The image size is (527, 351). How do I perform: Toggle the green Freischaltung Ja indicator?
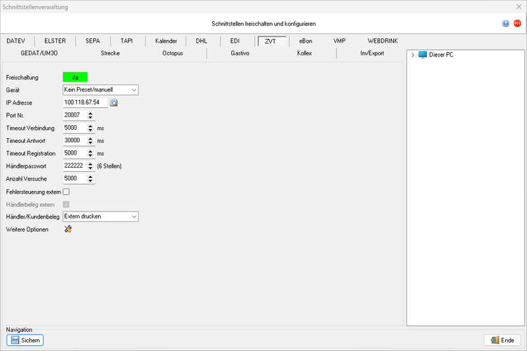pos(75,77)
